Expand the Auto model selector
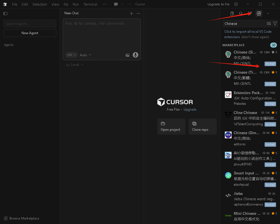Screen dimensions: 280x224 point(85,55)
